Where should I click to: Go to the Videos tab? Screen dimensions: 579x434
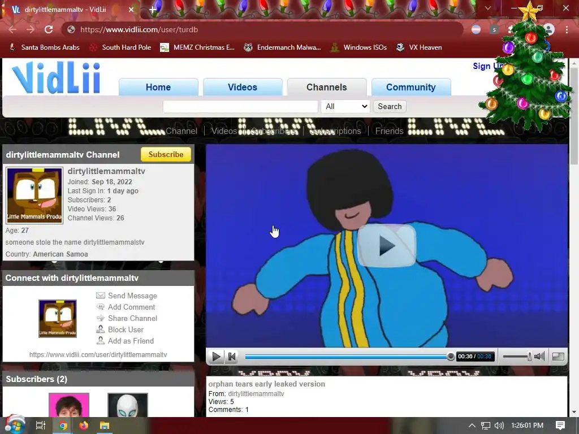242,87
